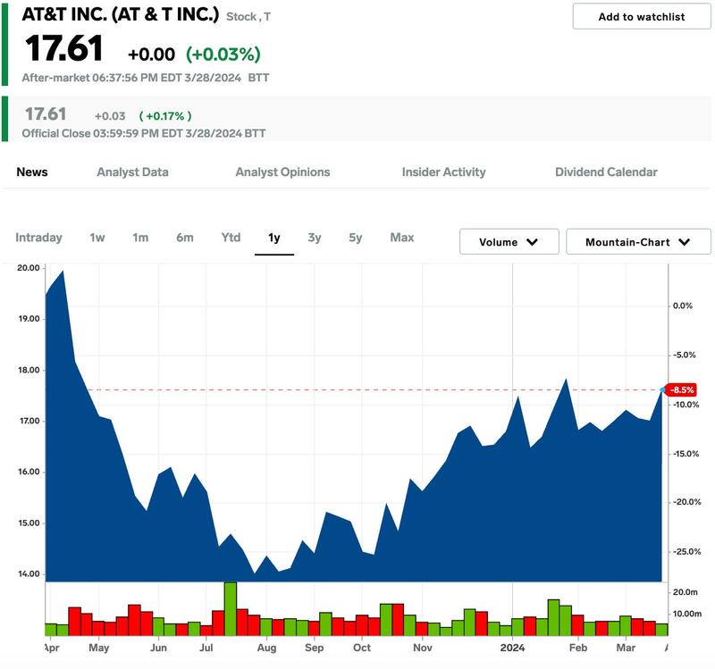Display the Max chart range

(402, 238)
